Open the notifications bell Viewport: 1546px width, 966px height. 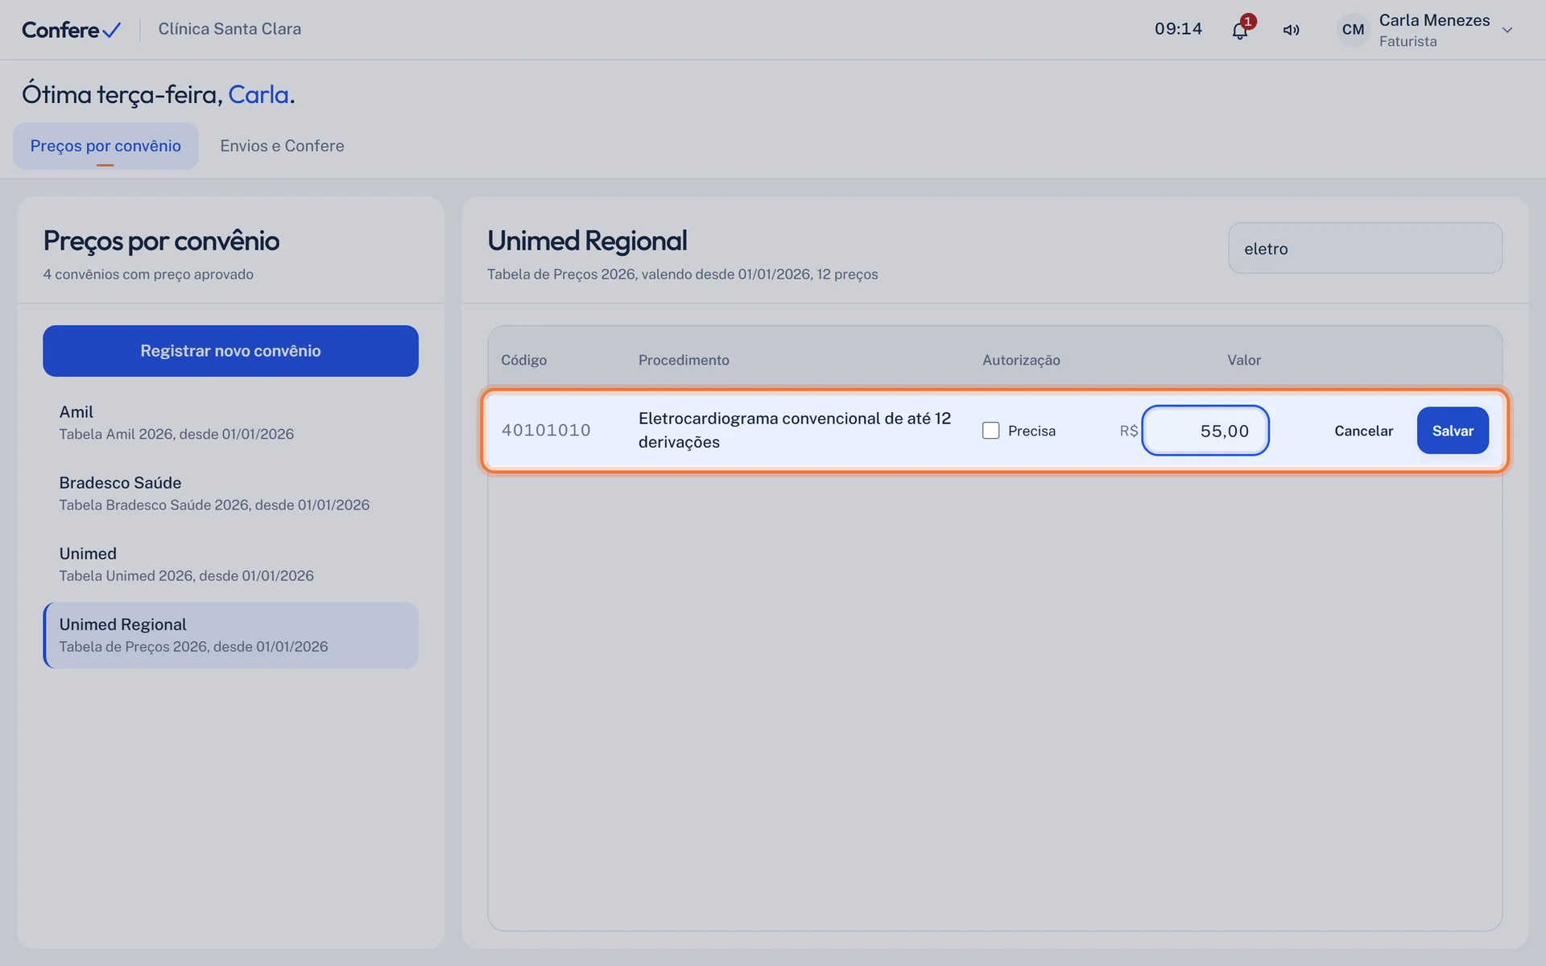click(x=1240, y=31)
